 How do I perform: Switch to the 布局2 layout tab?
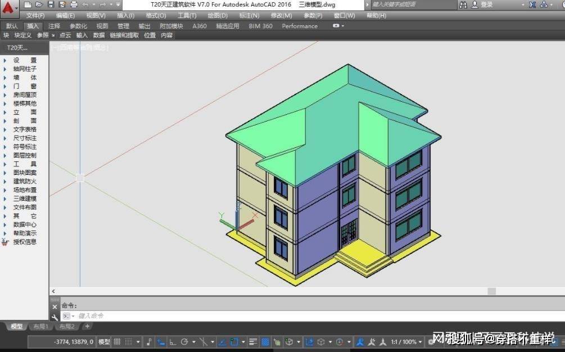(67, 327)
